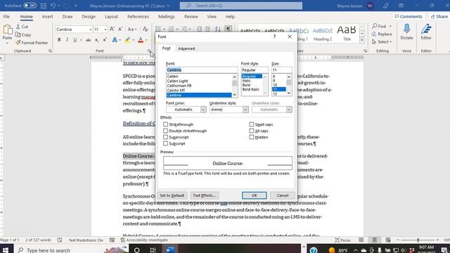450x253 pixels.
Task: Click the Sort icon in Paragraph group
Action: point(218,29)
